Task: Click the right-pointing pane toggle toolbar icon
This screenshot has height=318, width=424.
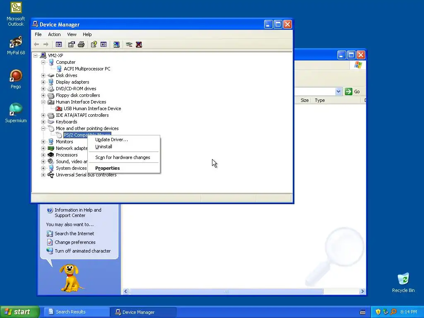Action: 104,44
